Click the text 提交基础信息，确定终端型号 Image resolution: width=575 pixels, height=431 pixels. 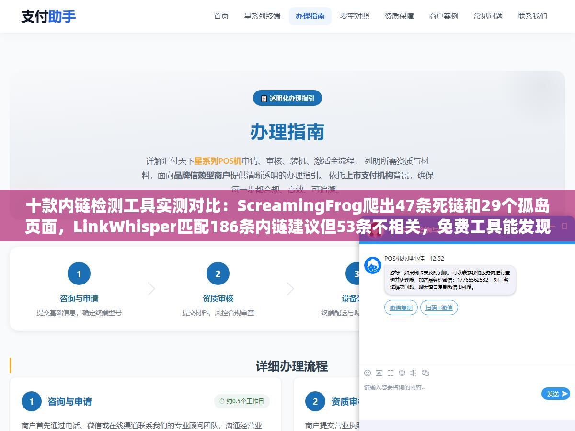(79, 313)
